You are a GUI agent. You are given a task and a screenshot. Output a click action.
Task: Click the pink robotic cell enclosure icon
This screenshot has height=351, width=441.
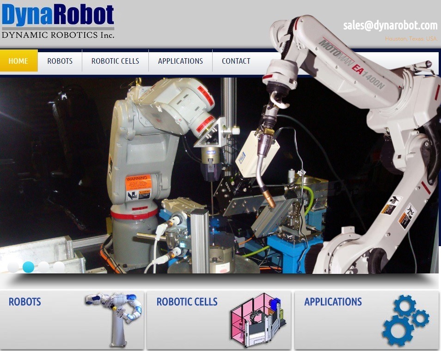tap(258, 321)
